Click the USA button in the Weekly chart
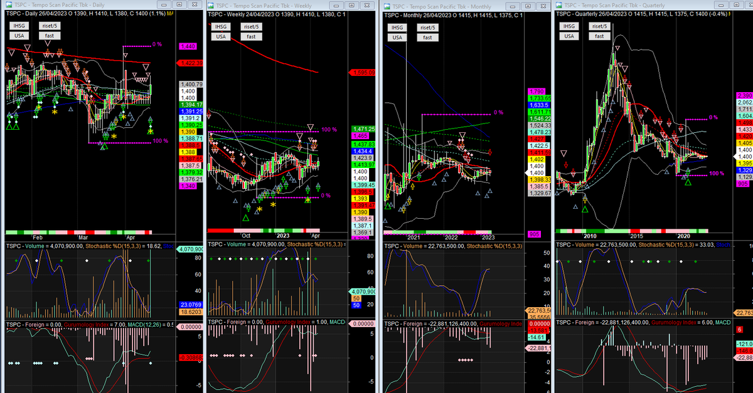 [220, 36]
